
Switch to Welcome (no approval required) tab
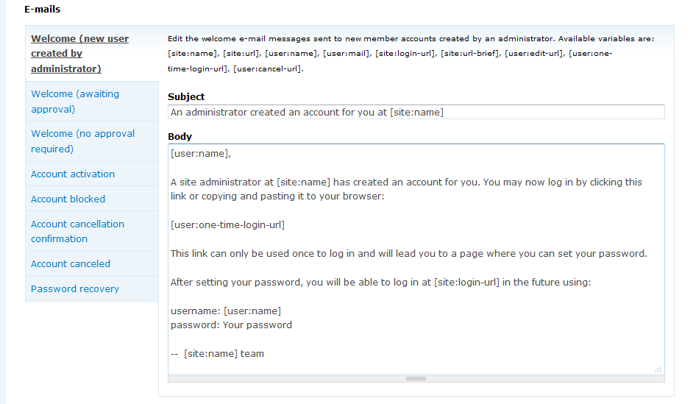click(x=82, y=141)
